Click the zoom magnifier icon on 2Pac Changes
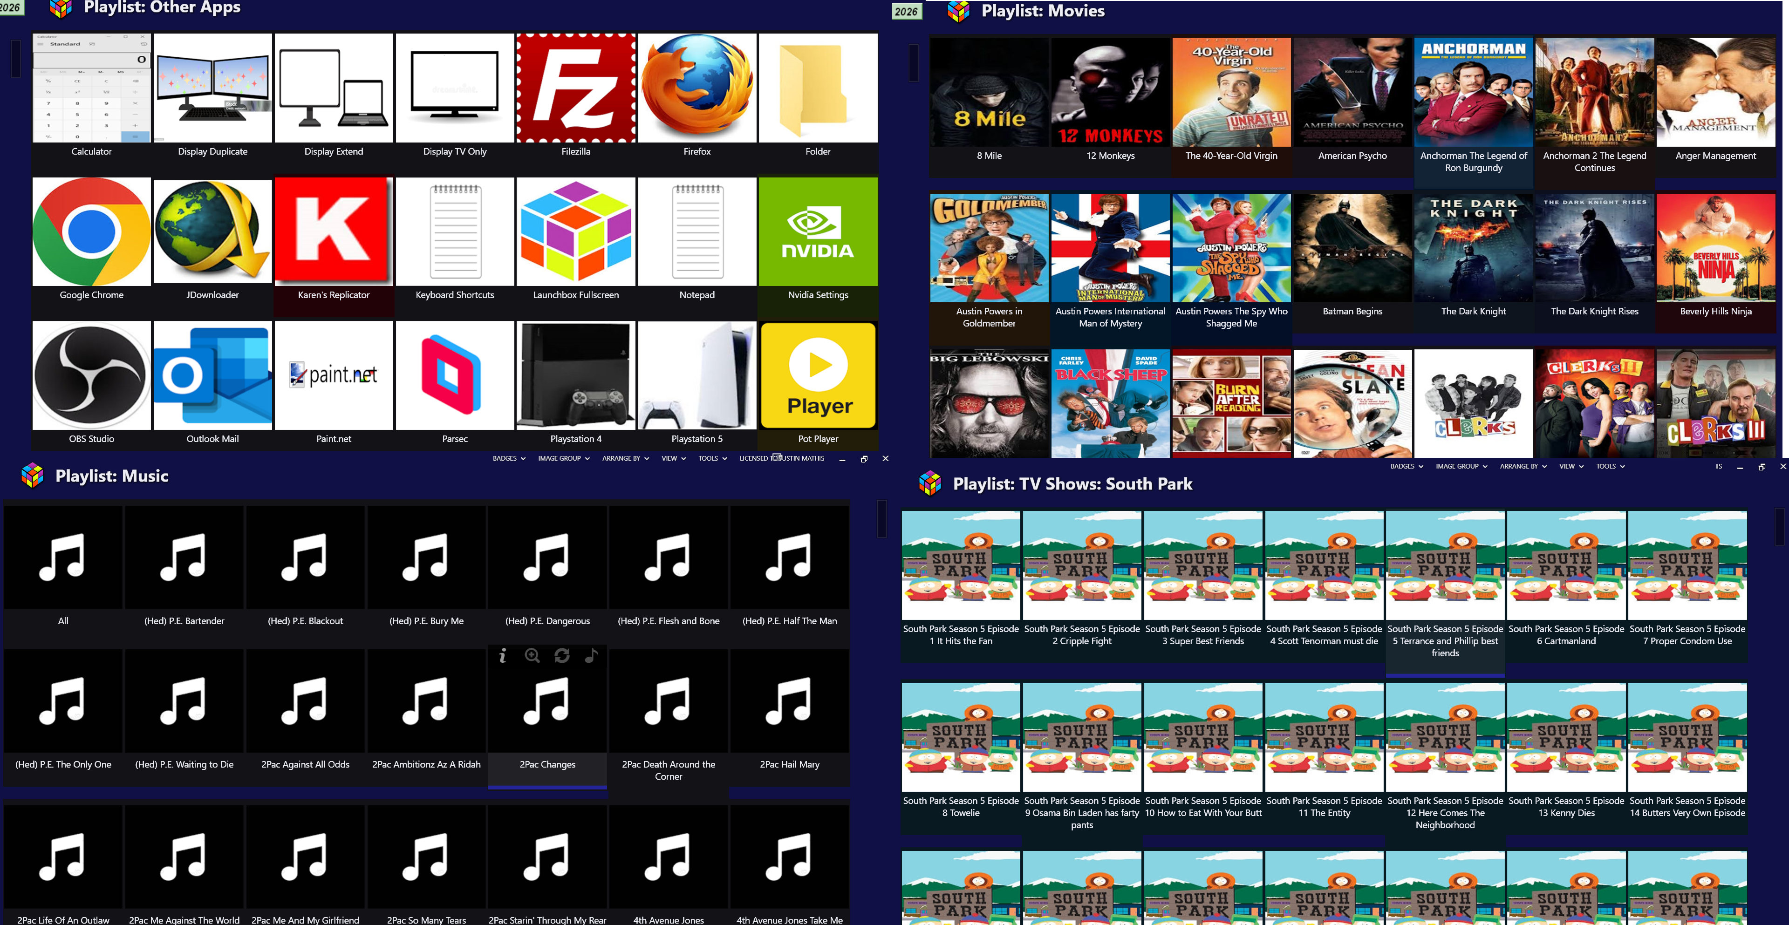 [532, 655]
